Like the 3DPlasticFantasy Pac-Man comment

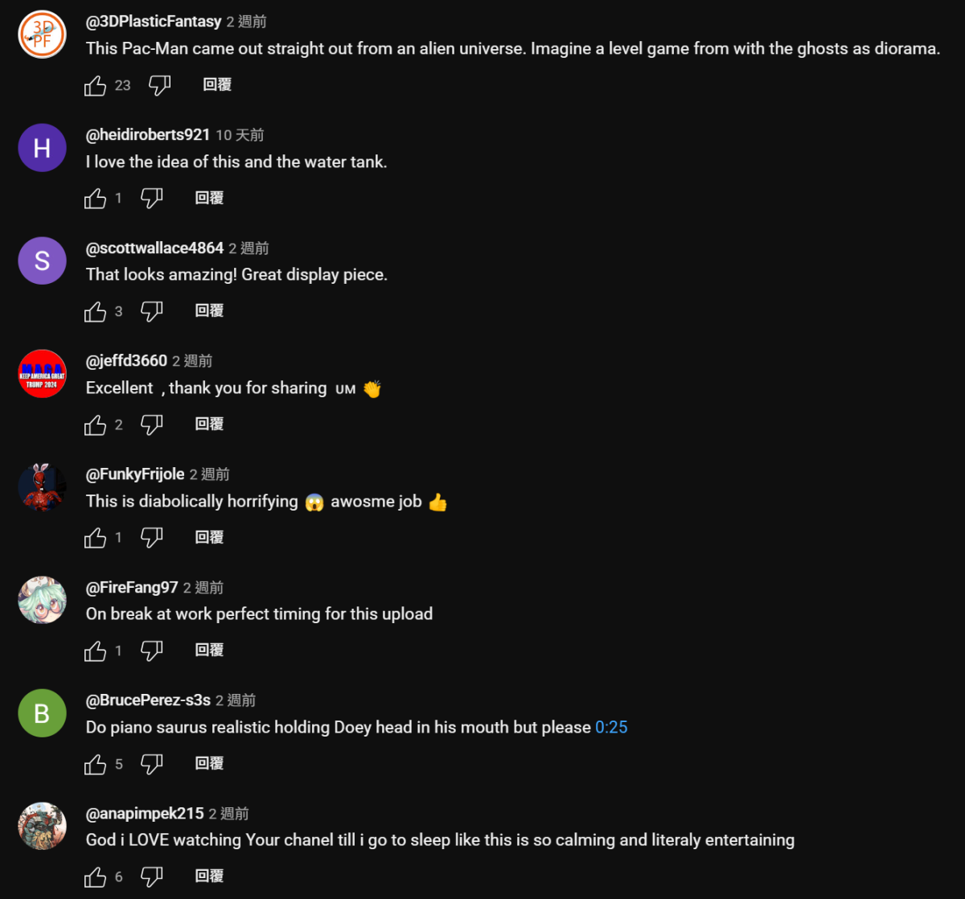coord(95,85)
